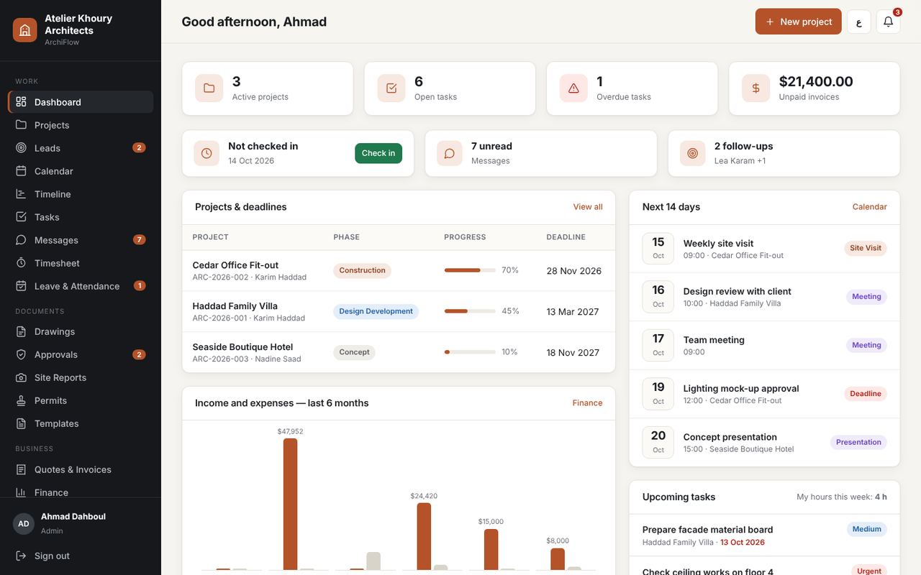This screenshot has width=921, height=575.
Task: Click the AD user avatar
Action: (x=24, y=524)
